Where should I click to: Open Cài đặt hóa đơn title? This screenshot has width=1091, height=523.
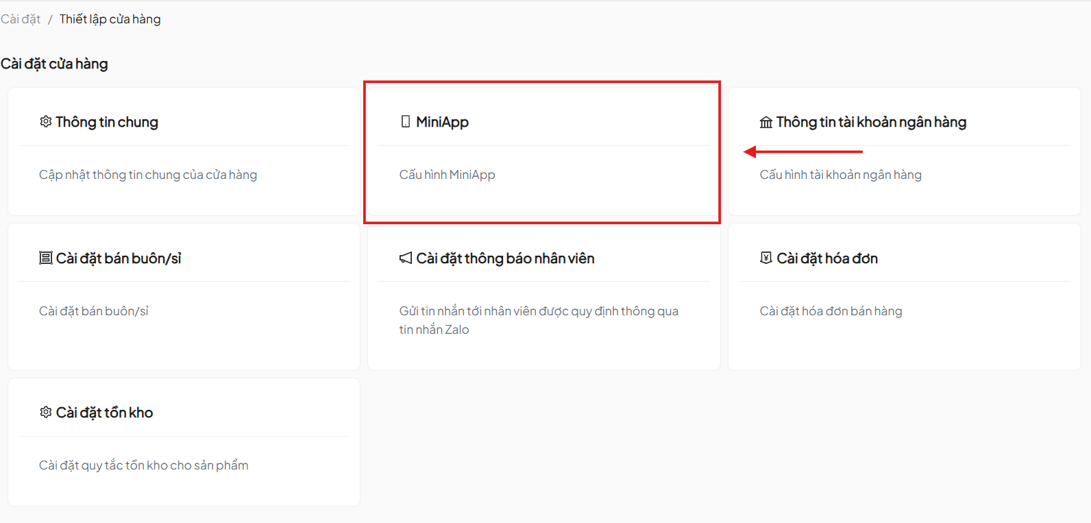(827, 258)
